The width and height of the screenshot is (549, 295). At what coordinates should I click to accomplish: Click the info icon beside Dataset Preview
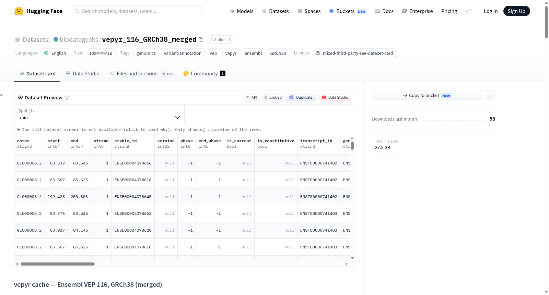[67, 98]
